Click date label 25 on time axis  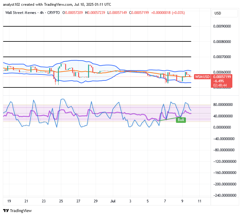tap(61, 201)
